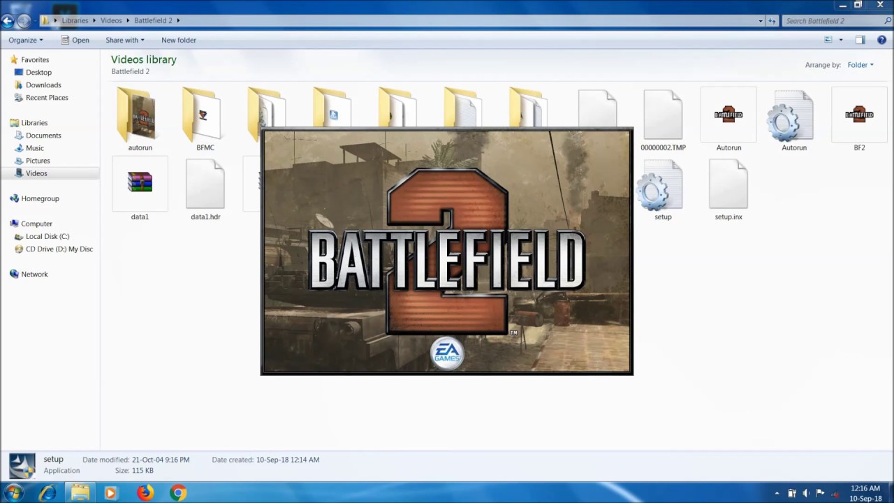The height and width of the screenshot is (503, 894).
Task: Click the Battlefield 2 splash image
Action: 447,252
